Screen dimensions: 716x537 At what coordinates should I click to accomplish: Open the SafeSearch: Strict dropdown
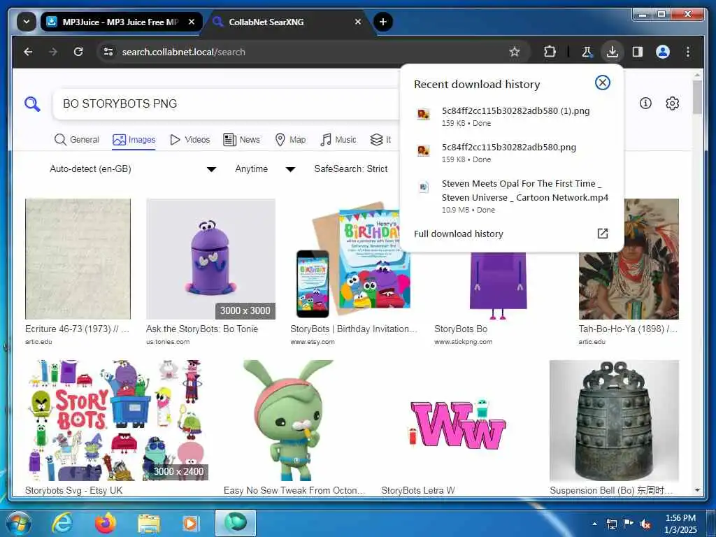[x=352, y=169]
